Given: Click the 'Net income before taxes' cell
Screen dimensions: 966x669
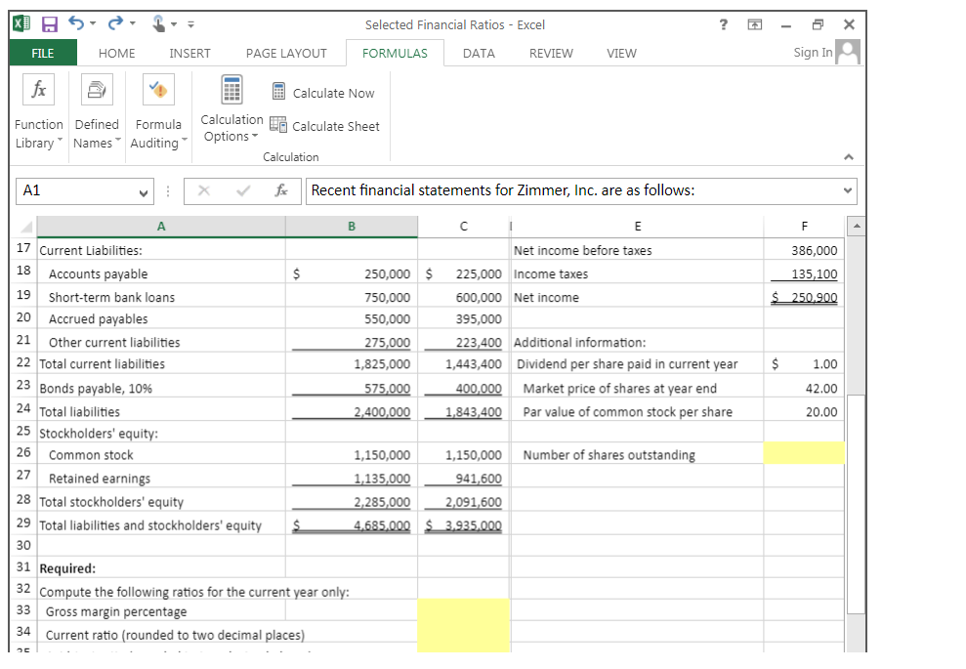Looking at the screenshot, I should 637,250.
